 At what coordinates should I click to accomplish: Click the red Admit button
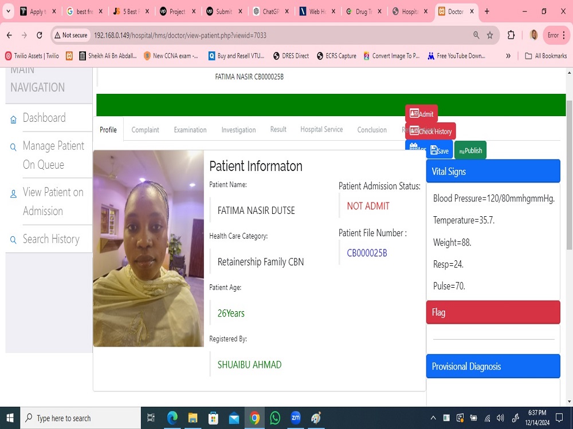421,114
